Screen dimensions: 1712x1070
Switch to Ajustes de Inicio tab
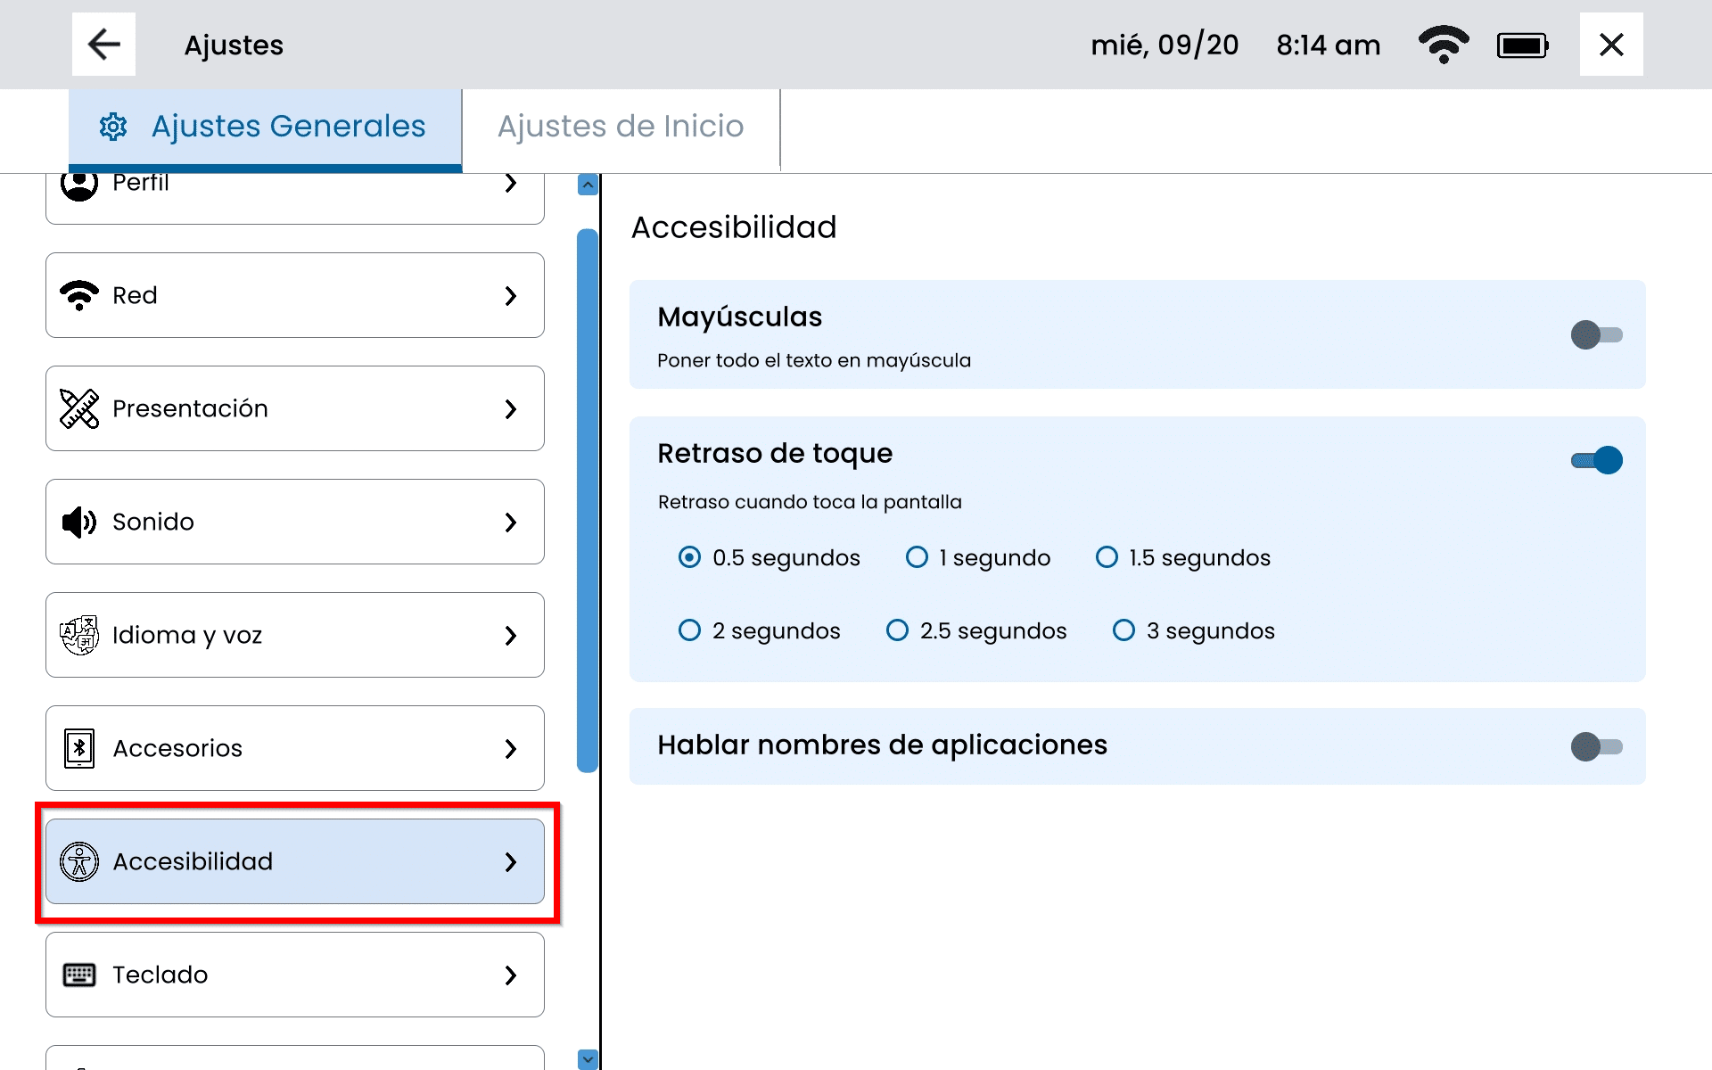click(x=621, y=127)
